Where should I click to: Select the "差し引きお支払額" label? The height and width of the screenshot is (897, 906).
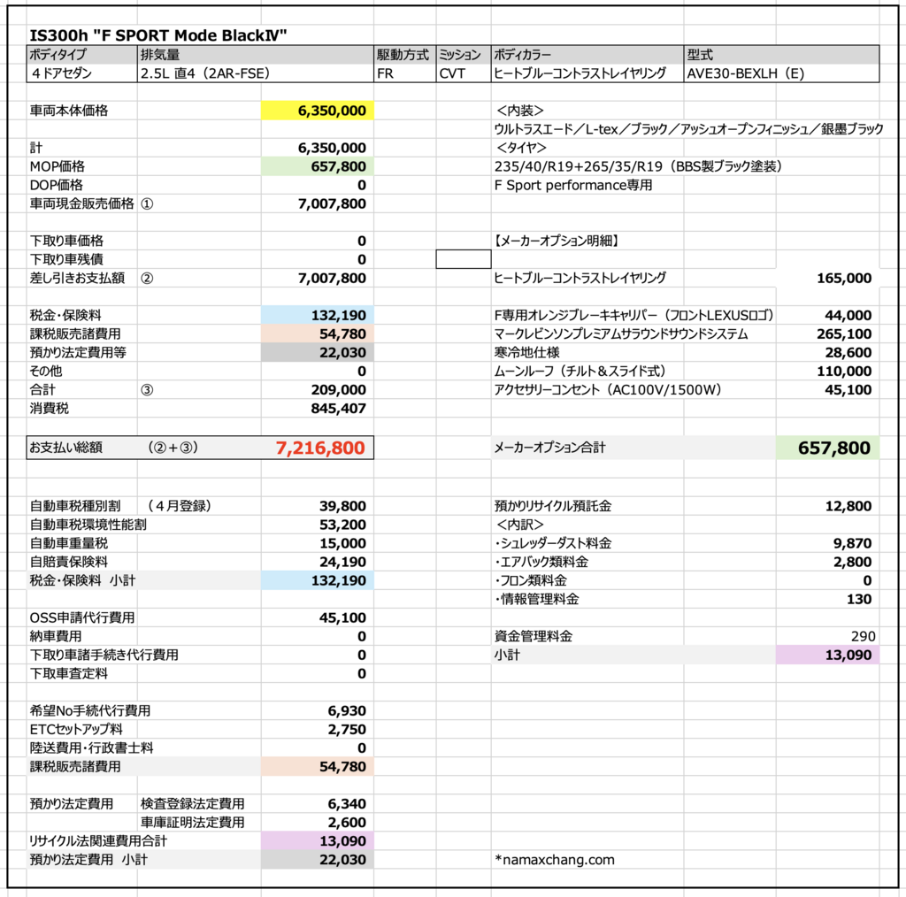click(77, 278)
